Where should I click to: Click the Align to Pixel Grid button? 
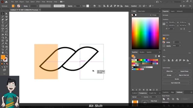184,75
